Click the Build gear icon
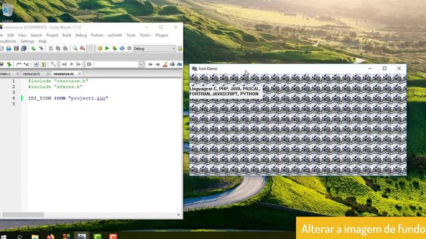Viewport: 426px width, 239px height. pos(100,48)
